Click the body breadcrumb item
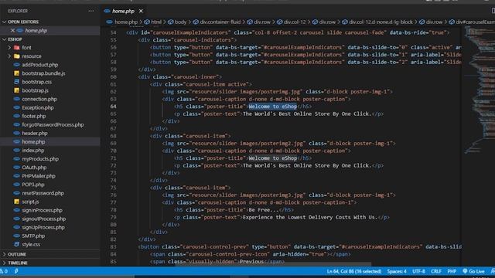 pos(180,22)
